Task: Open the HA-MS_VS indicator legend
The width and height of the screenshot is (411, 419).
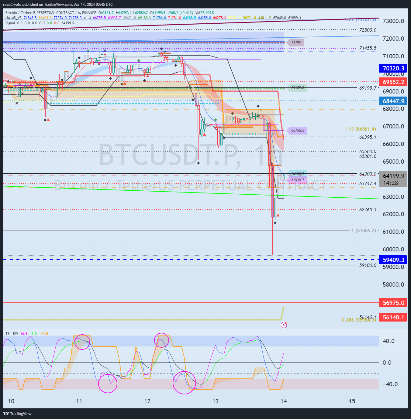Action: click(x=13, y=18)
